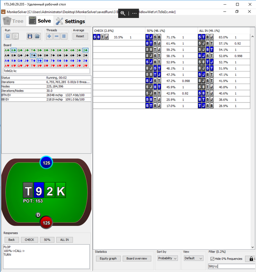Click the POT: 153 label on the table
This screenshot has width=256, height=272.
(x=33, y=201)
